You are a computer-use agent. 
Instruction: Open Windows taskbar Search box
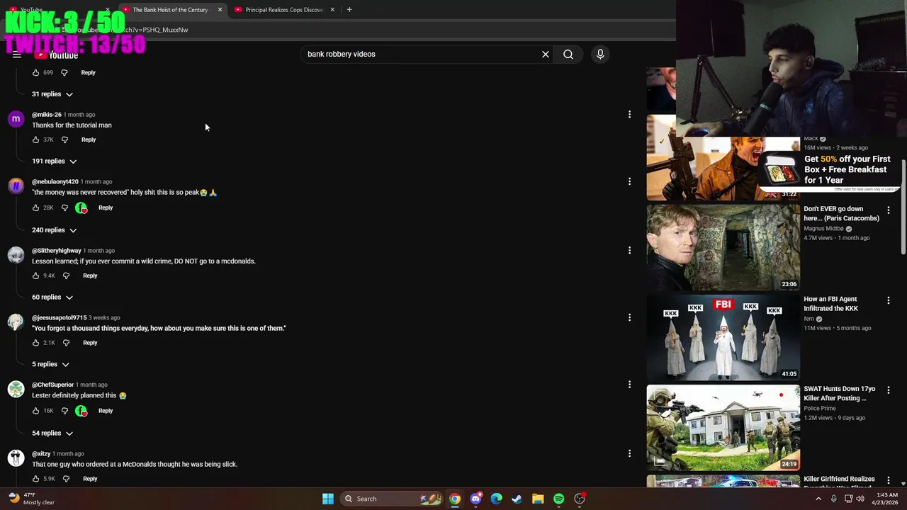coord(391,499)
